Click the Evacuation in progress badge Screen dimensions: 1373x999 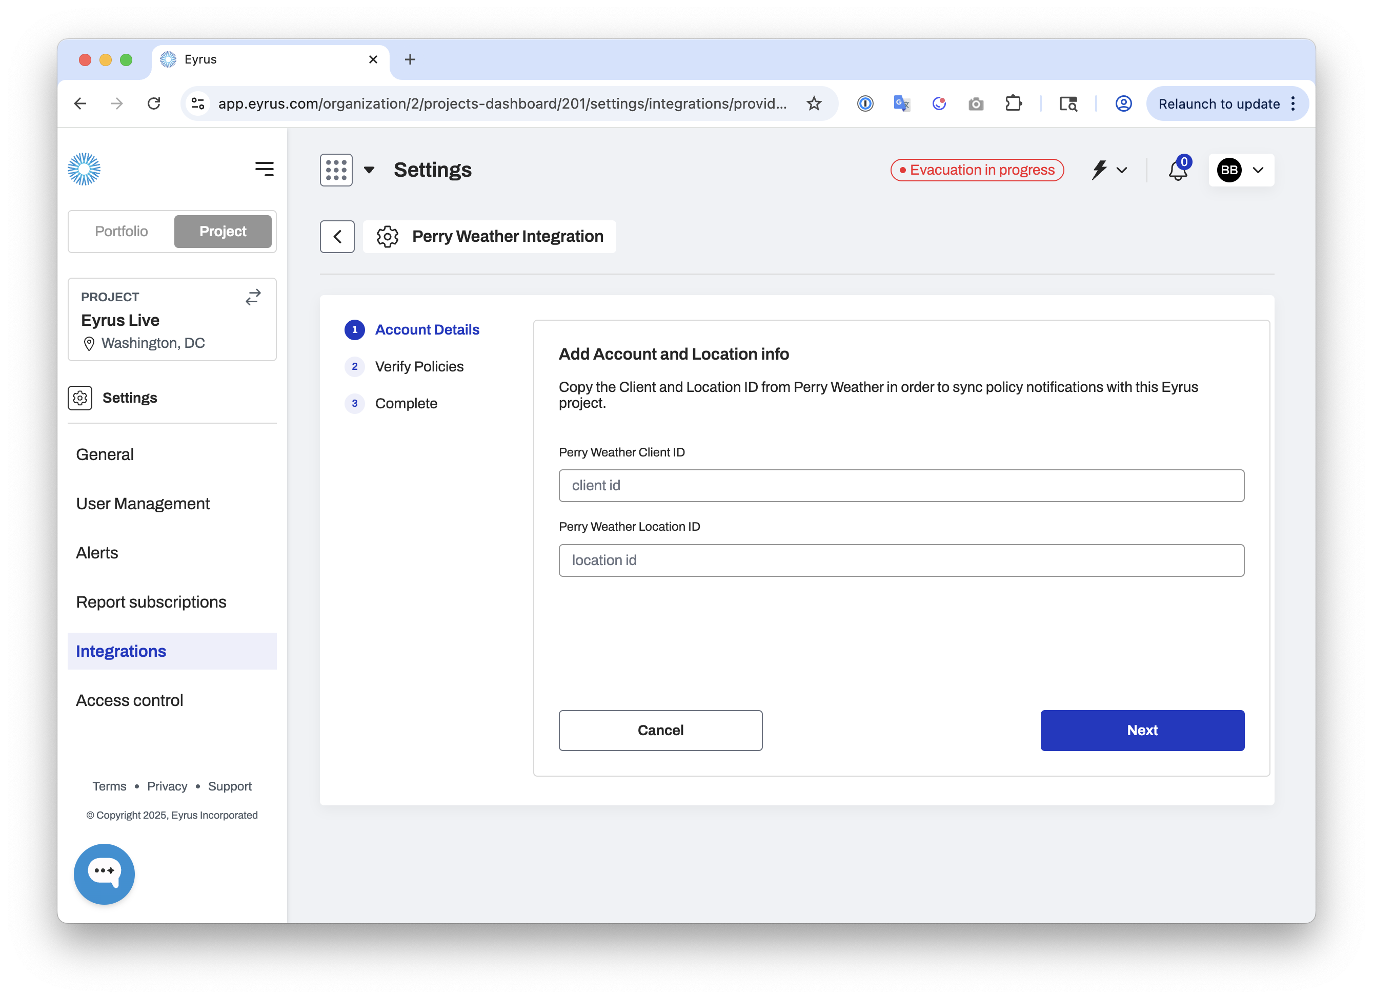tap(977, 170)
